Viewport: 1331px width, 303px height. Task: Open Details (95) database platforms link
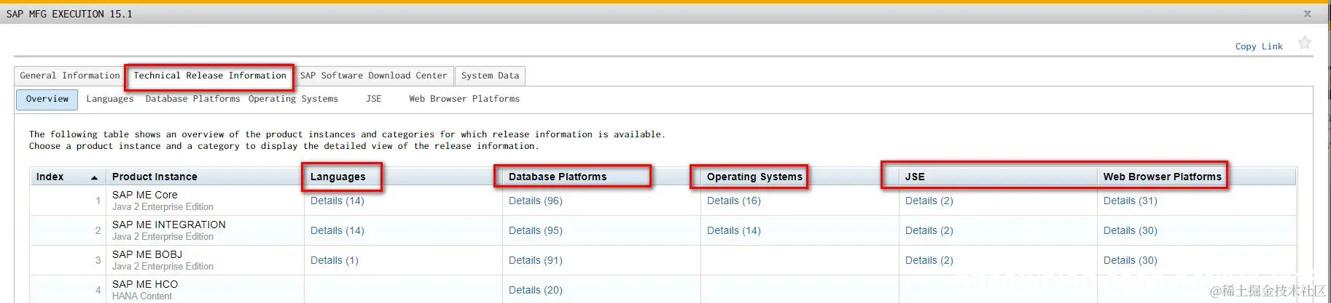(536, 230)
